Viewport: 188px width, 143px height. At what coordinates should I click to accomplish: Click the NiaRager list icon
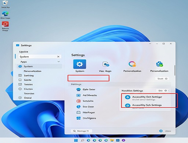pos(79,112)
